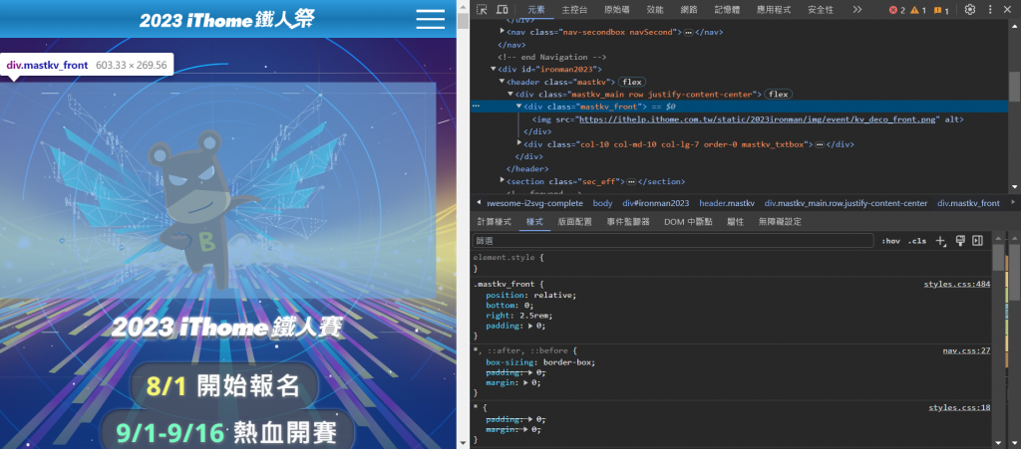
Task: Click the 8/1 開始報名 banner on page
Action: point(223,386)
